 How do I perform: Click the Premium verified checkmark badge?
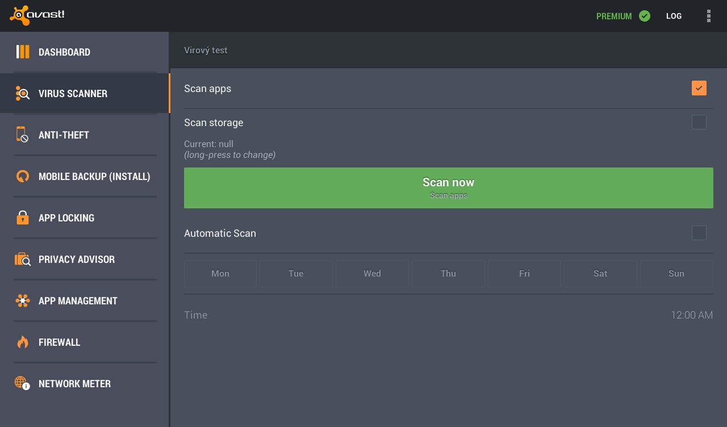(645, 16)
